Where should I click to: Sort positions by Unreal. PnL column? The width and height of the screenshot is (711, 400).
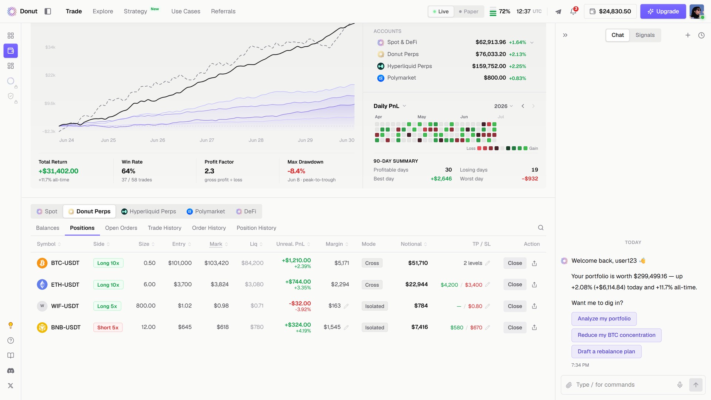coord(293,244)
